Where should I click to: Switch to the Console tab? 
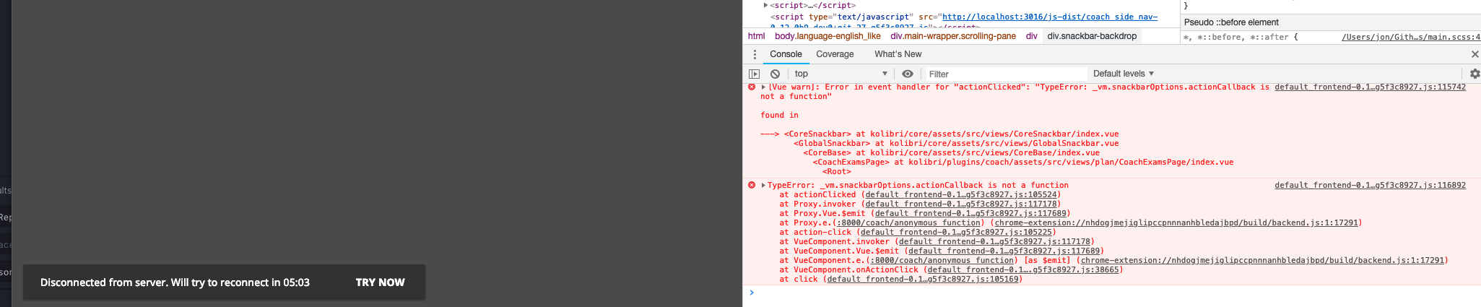(x=786, y=54)
